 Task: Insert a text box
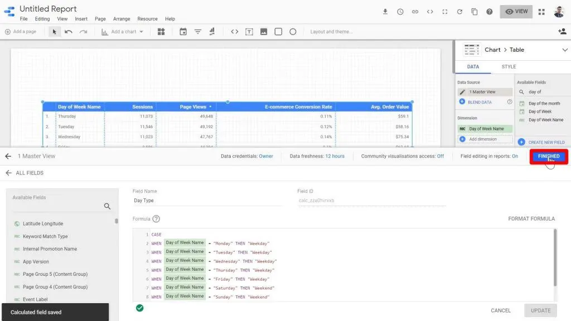pyautogui.click(x=249, y=32)
